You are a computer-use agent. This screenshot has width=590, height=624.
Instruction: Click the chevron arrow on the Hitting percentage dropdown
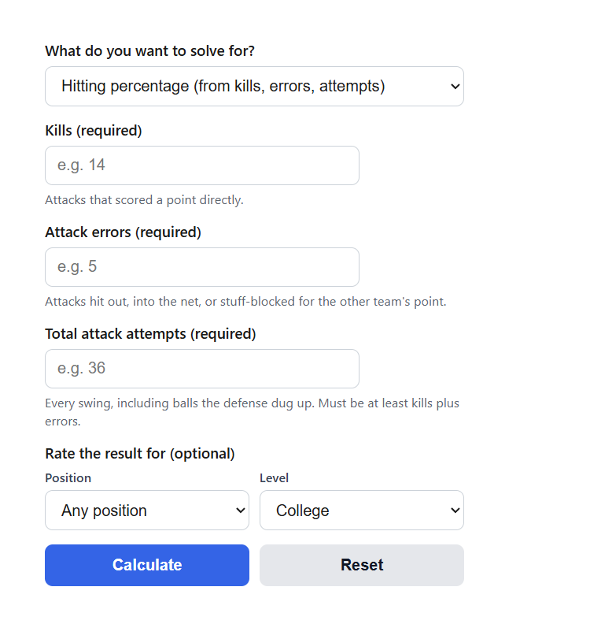click(x=455, y=87)
